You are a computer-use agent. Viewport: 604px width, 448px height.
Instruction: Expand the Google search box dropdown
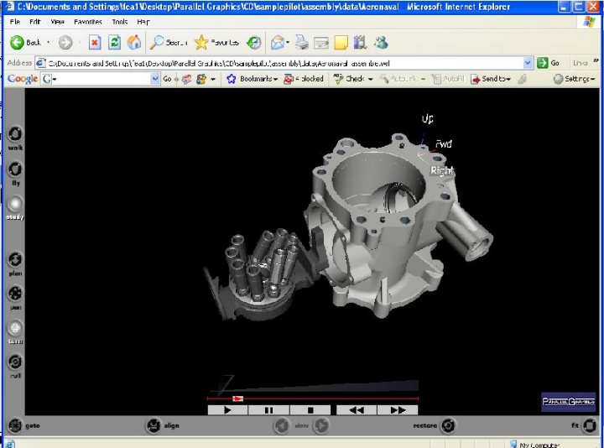[155, 79]
